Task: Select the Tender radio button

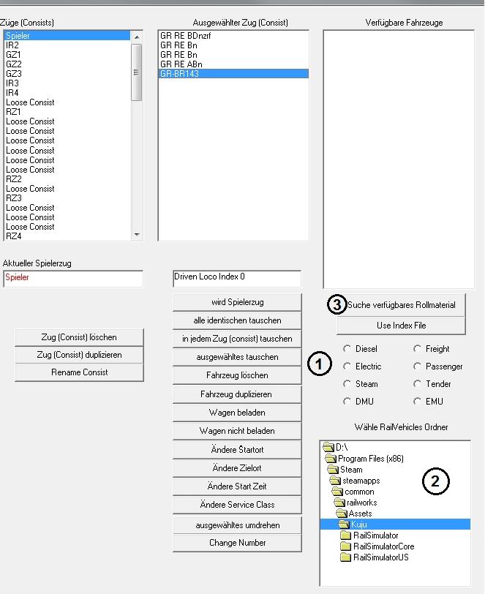Action: click(x=417, y=384)
